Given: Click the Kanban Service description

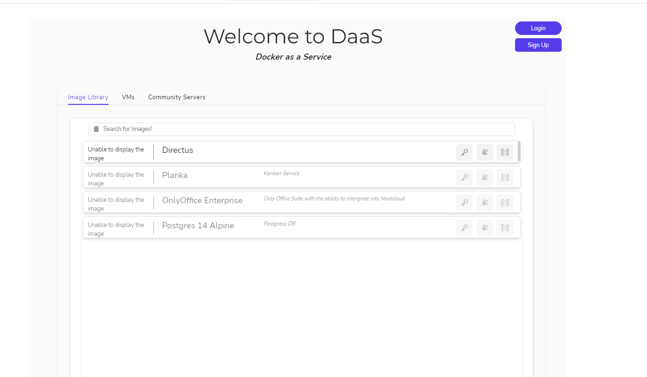Looking at the screenshot, I should pyautogui.click(x=282, y=173).
